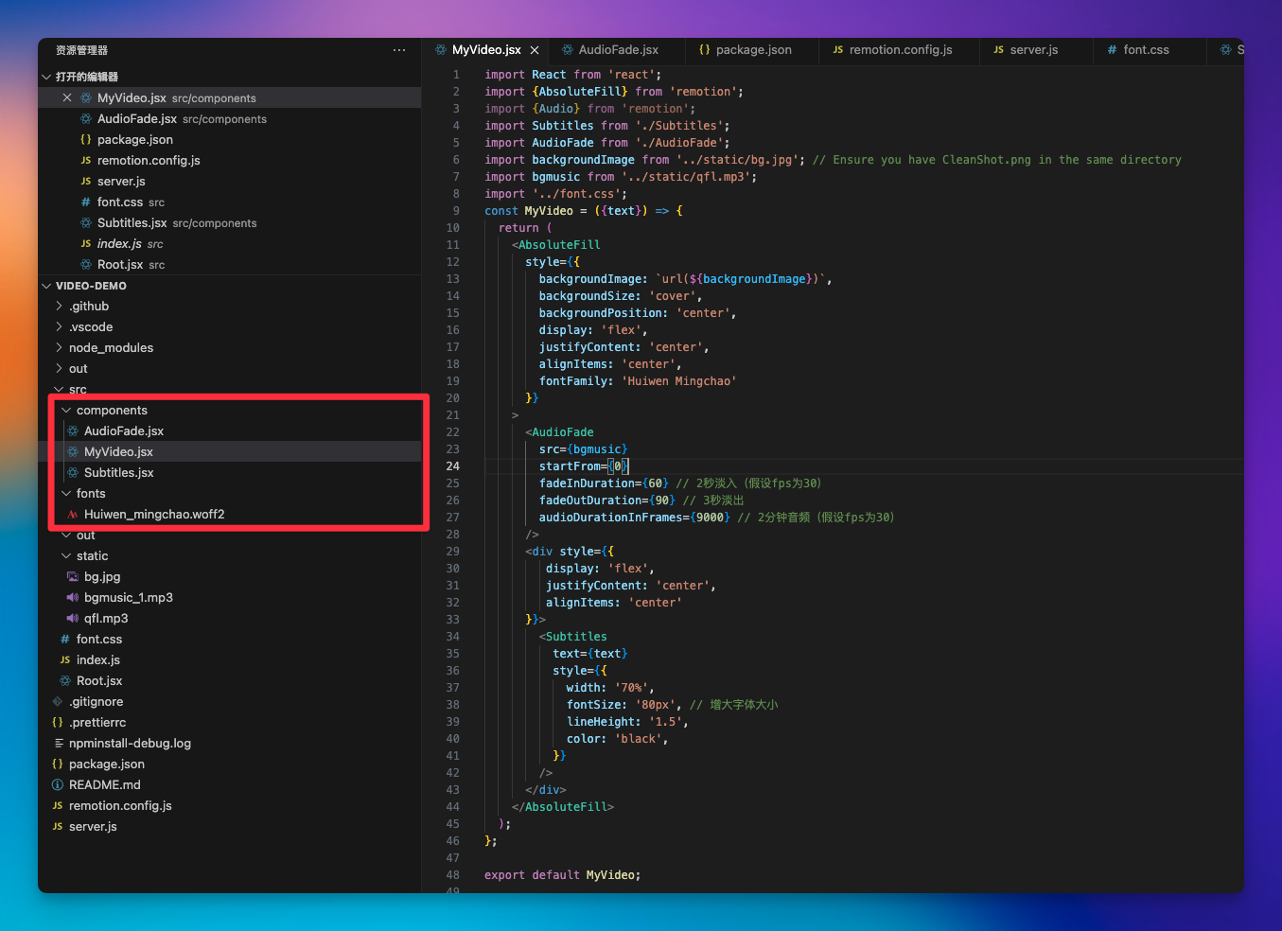Click the README.md info icon
The image size is (1282, 931).
click(58, 785)
